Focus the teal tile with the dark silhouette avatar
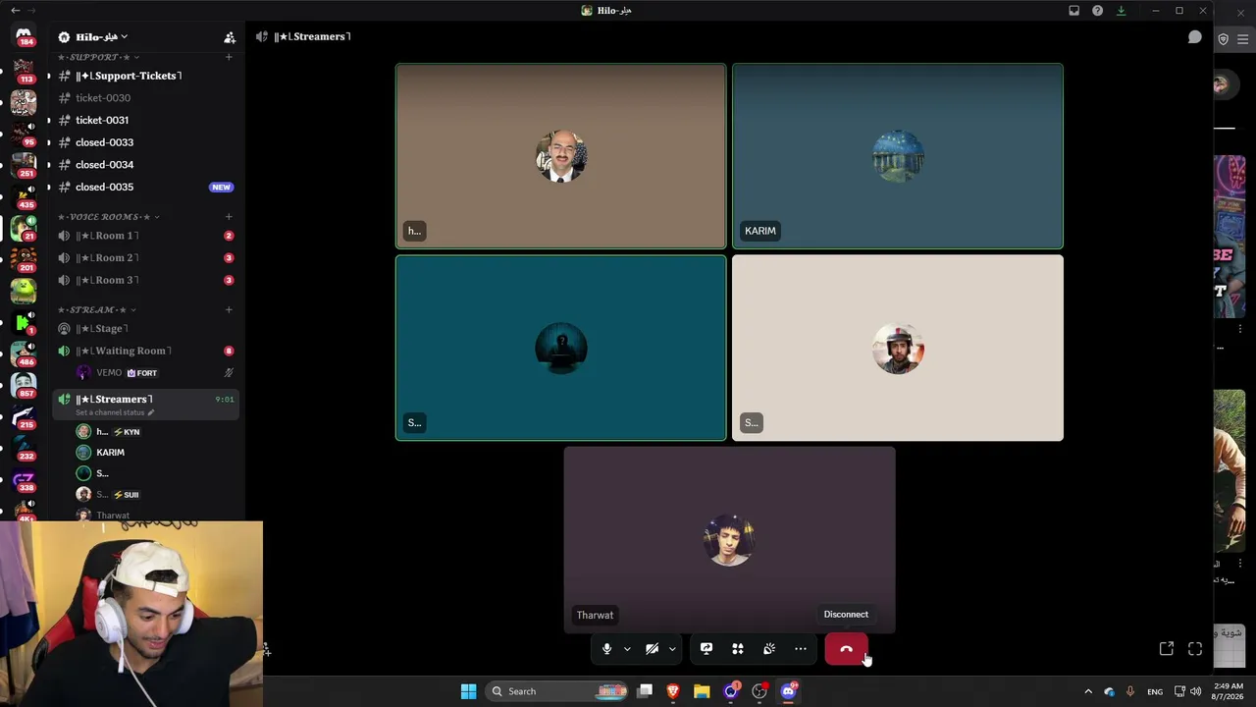This screenshot has width=1256, height=707. pos(560,348)
